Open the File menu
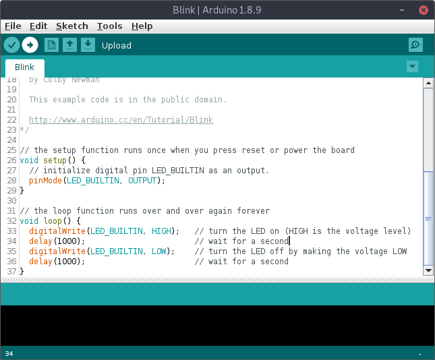The width and height of the screenshot is (435, 360). tap(13, 26)
